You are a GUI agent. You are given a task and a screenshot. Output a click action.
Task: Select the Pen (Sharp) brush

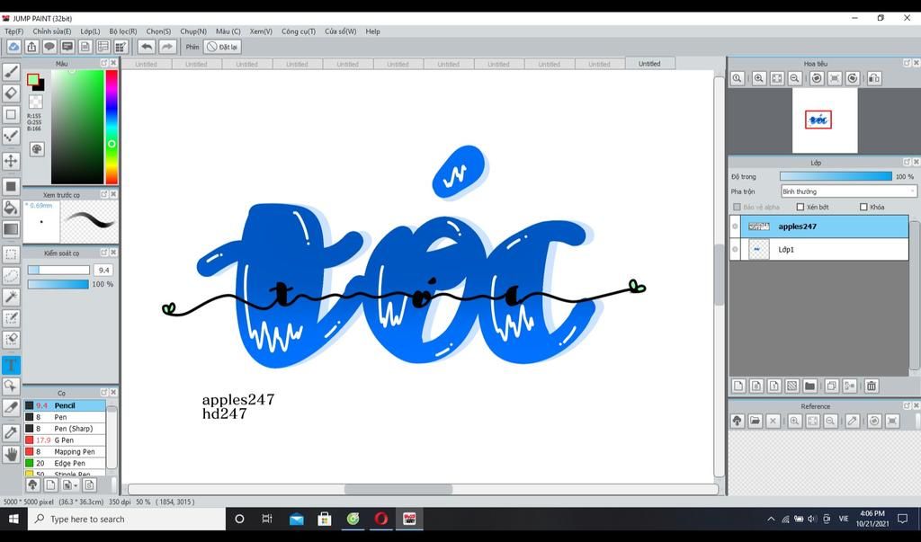pyautogui.click(x=65, y=429)
